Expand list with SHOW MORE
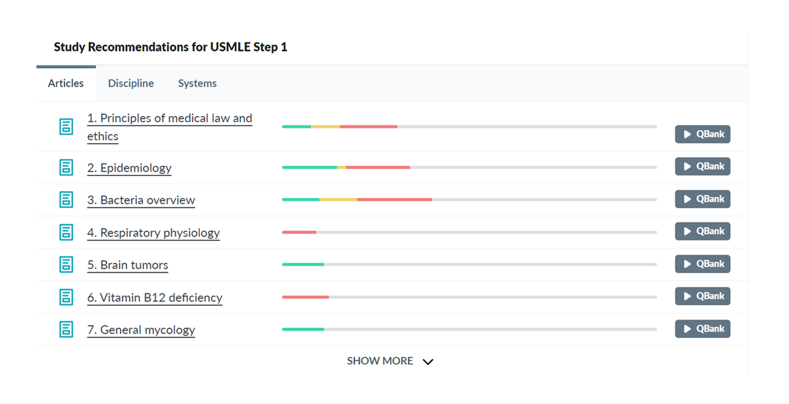 click(390, 361)
